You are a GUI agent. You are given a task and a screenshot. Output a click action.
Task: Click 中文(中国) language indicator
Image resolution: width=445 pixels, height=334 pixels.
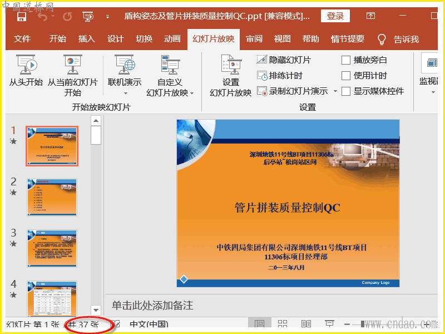(149, 325)
